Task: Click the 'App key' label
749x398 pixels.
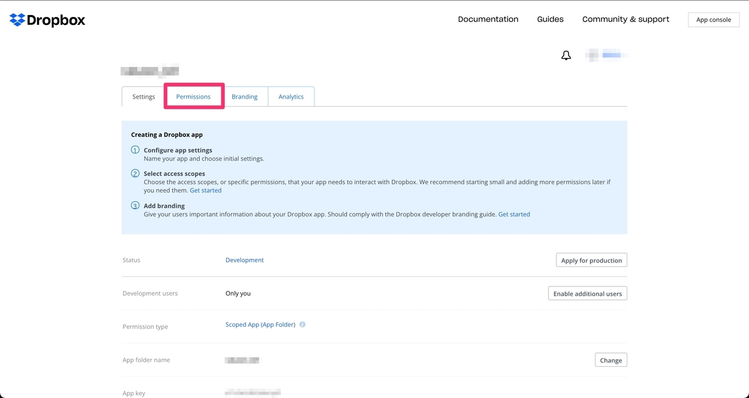Action: click(134, 394)
